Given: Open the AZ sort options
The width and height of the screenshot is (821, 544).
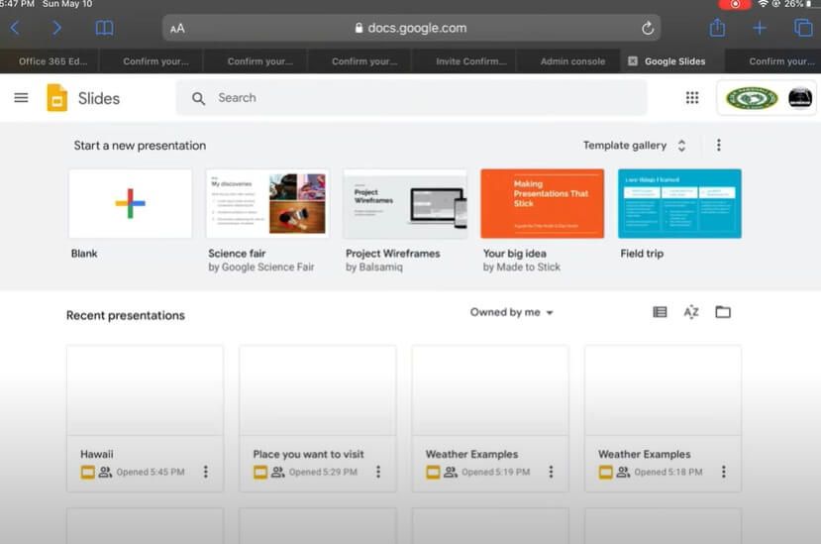Looking at the screenshot, I should click(x=691, y=312).
